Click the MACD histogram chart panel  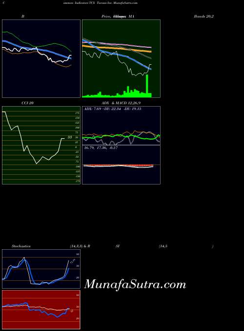[121, 165]
